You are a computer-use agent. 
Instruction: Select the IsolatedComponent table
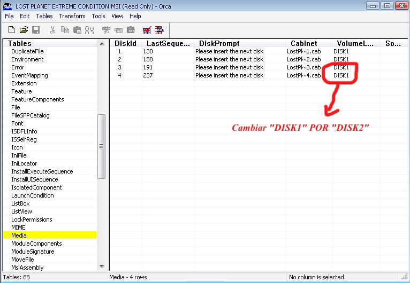[36, 187]
